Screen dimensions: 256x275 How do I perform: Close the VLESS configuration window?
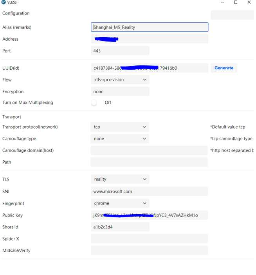[x=249, y=2]
